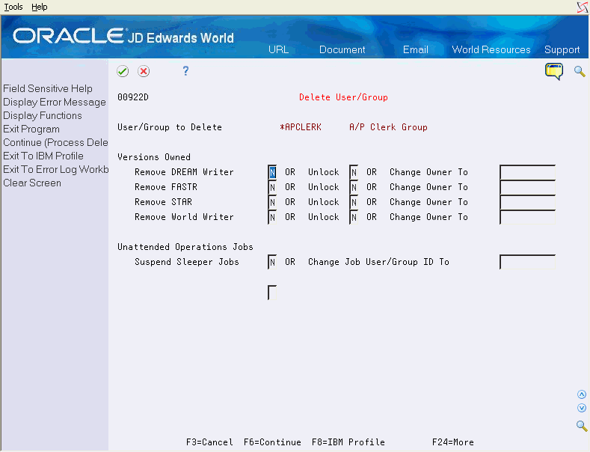The width and height of the screenshot is (590, 452).
Task: Click the blank field below Sleeper Jobs
Action: click(272, 293)
